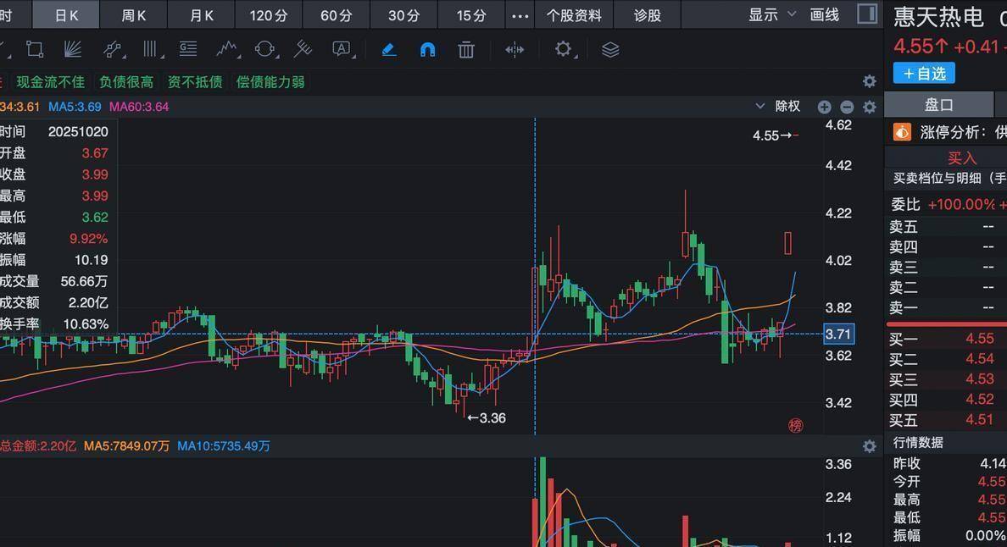Select the text annotation tool
Image resolution: width=1007 pixels, height=547 pixels.
pos(342,49)
